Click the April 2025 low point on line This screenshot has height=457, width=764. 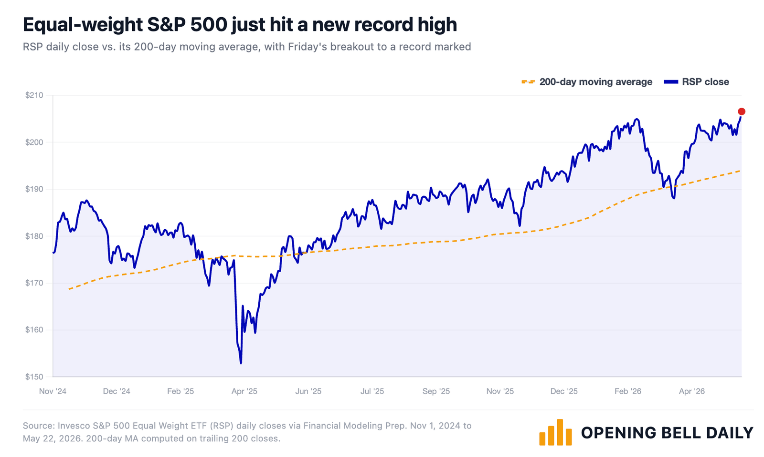(241, 363)
